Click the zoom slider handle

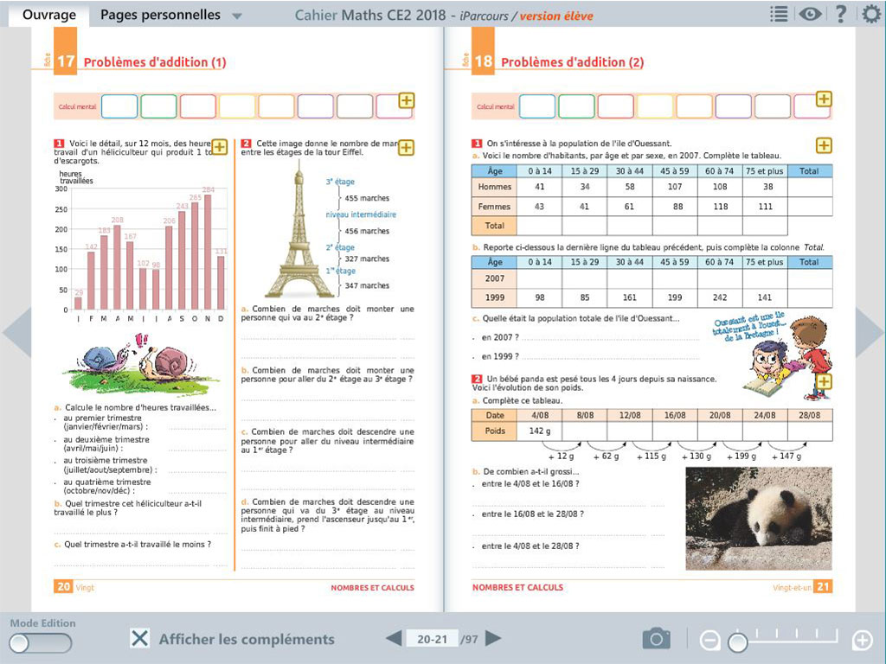coord(737,642)
